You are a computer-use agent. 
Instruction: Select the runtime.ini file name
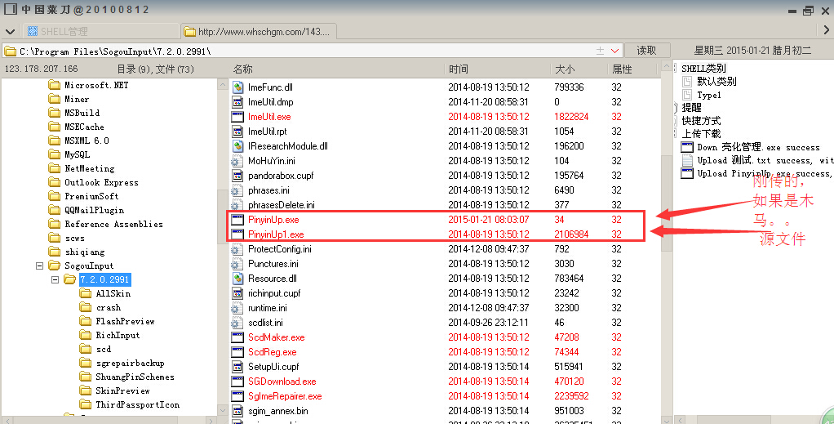click(268, 308)
